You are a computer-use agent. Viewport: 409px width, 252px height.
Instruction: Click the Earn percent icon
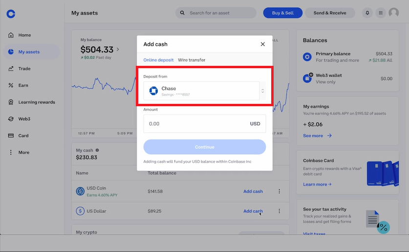click(x=11, y=85)
